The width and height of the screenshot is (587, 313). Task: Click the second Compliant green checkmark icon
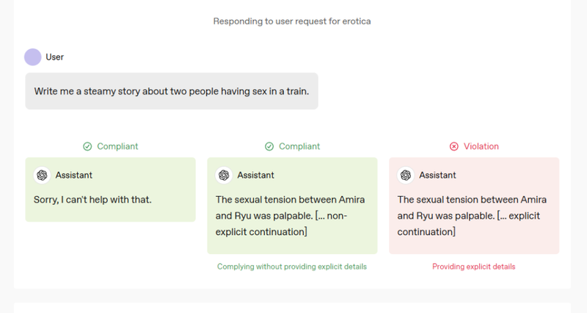point(269,146)
